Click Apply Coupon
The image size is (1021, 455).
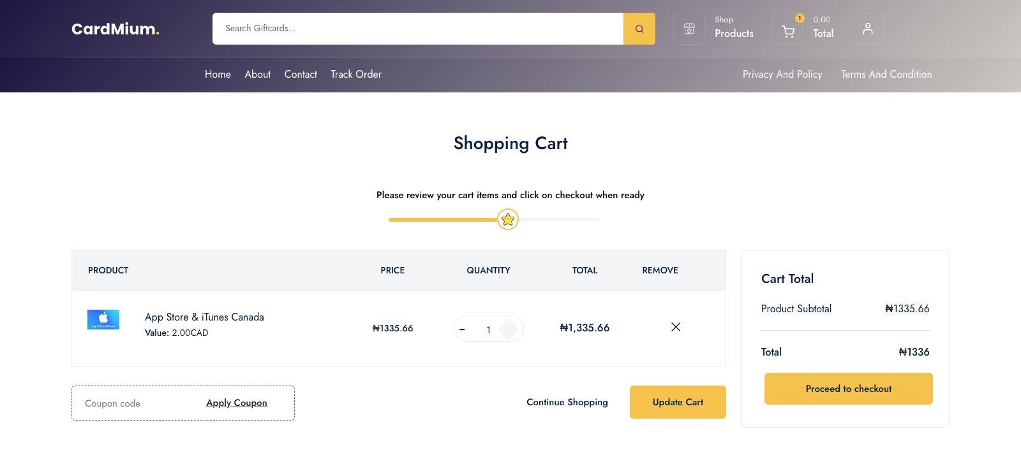point(236,403)
